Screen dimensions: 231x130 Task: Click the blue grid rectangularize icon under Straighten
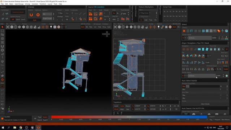[199, 49]
